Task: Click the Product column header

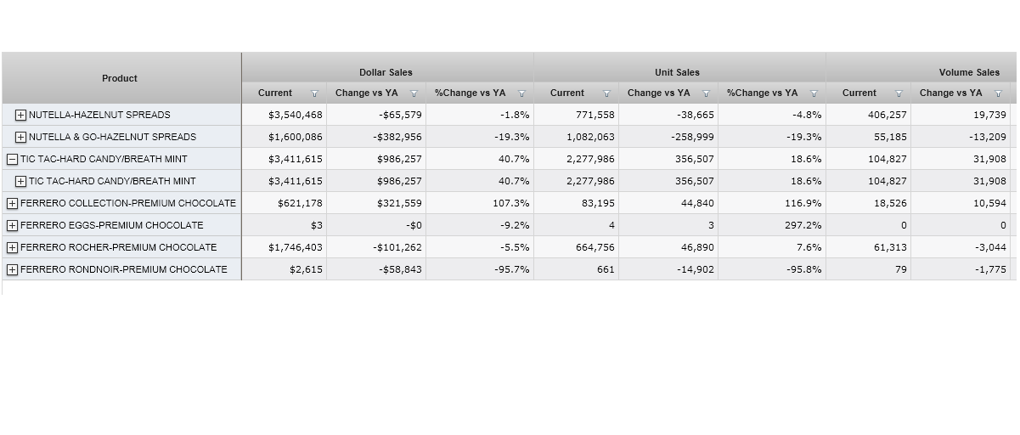Action: click(120, 78)
